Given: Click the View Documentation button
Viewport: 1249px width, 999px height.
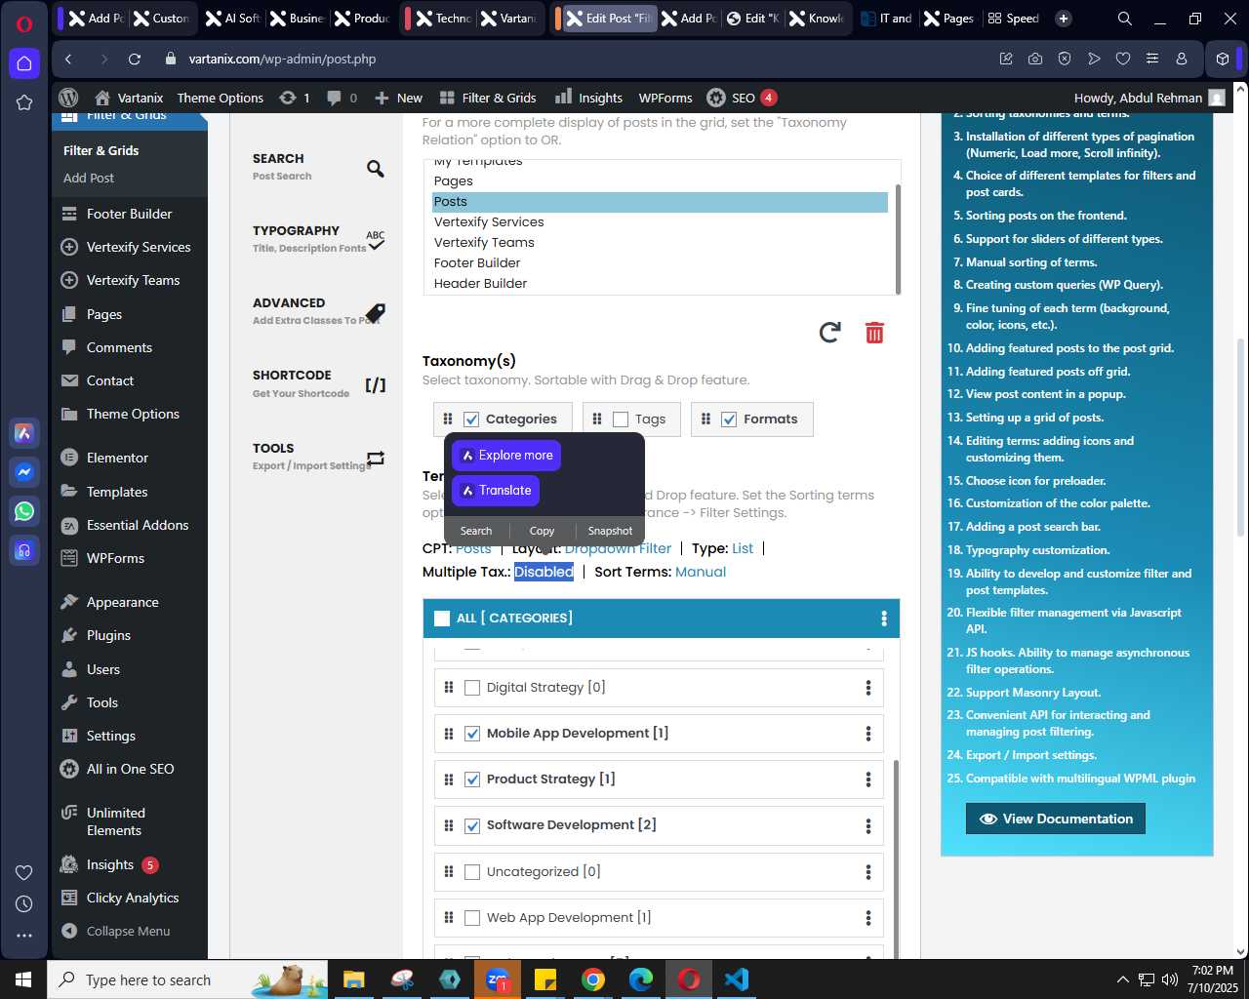Looking at the screenshot, I should click(1056, 819).
